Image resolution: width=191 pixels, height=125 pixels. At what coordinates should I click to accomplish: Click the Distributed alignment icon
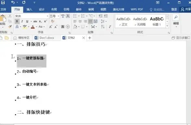tap(96, 21)
